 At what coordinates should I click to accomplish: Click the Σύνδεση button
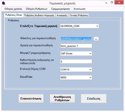point(94,98)
